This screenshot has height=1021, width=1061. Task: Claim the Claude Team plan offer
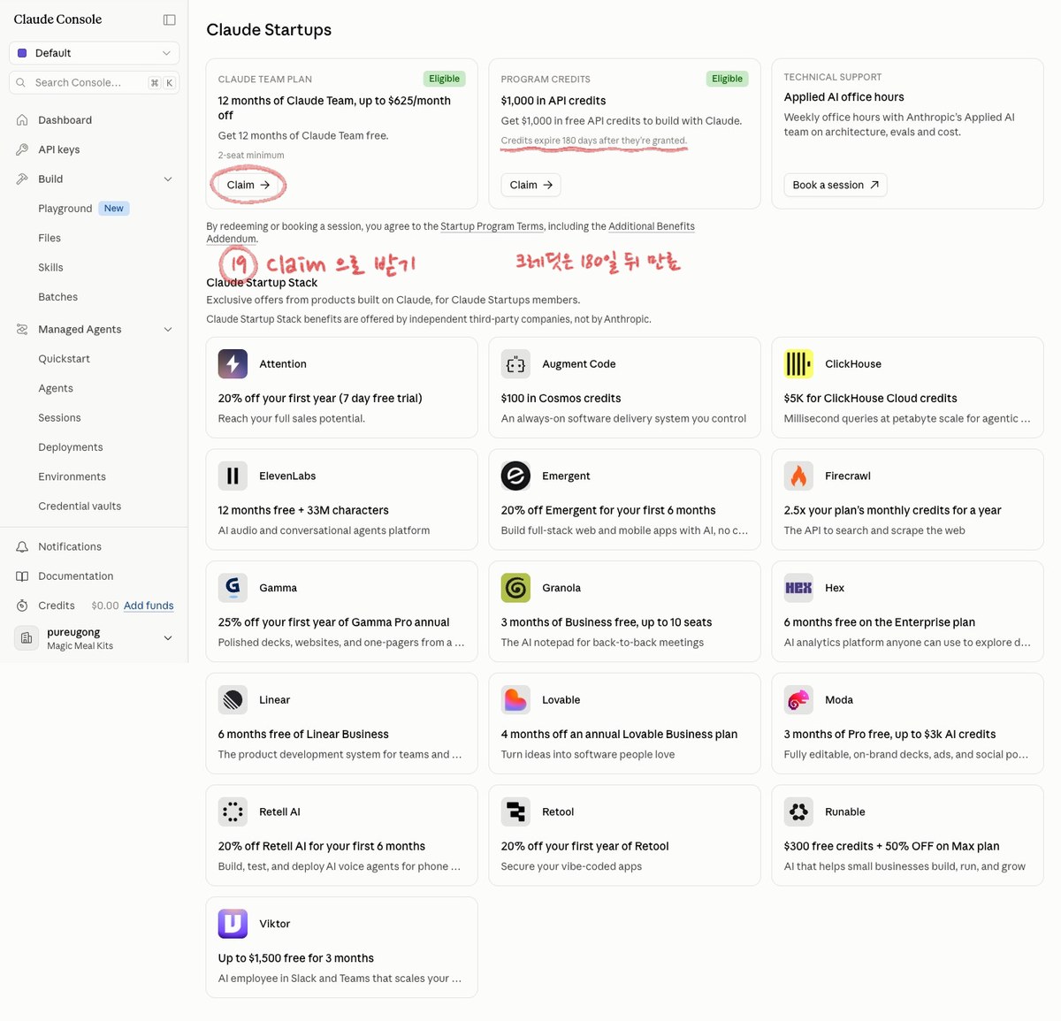248,185
